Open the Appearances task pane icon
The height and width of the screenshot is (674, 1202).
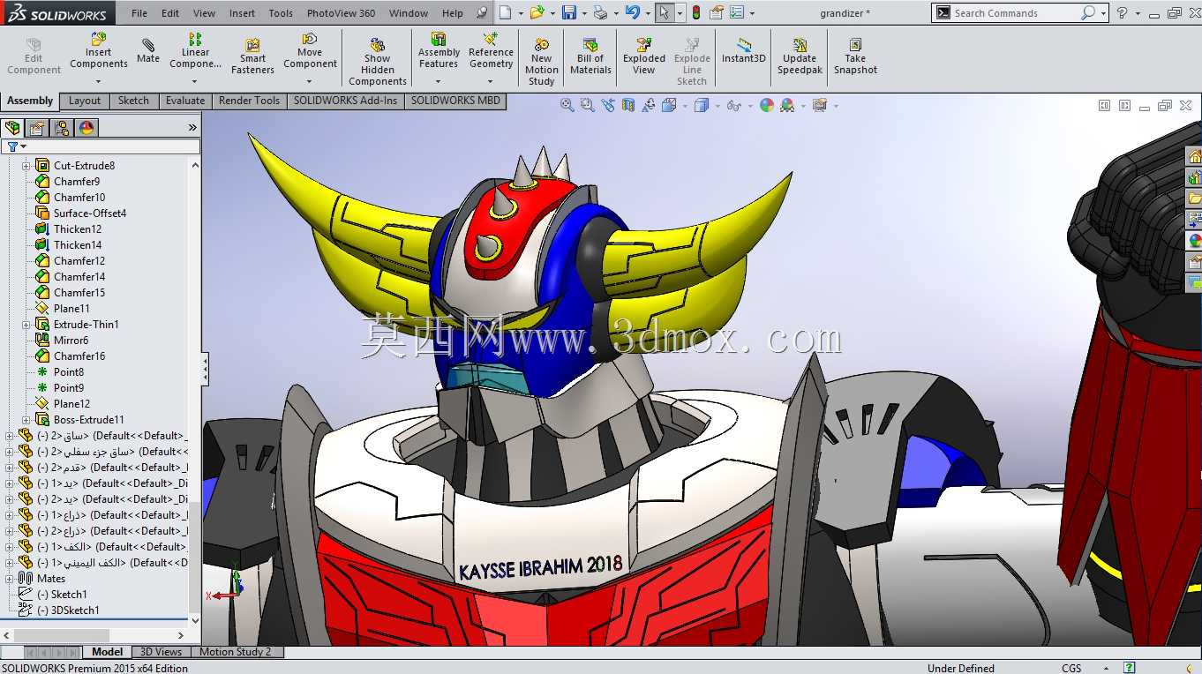tap(1194, 241)
